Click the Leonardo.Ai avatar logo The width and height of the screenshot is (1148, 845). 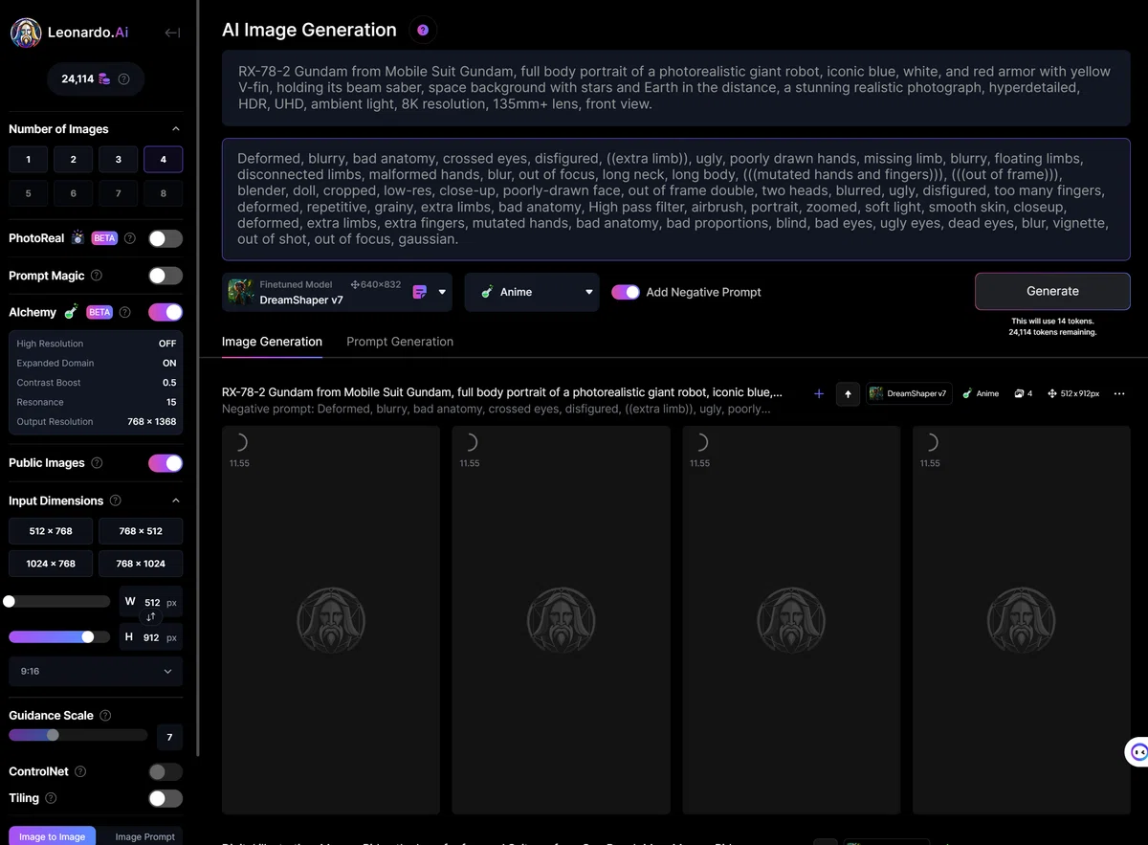point(26,33)
